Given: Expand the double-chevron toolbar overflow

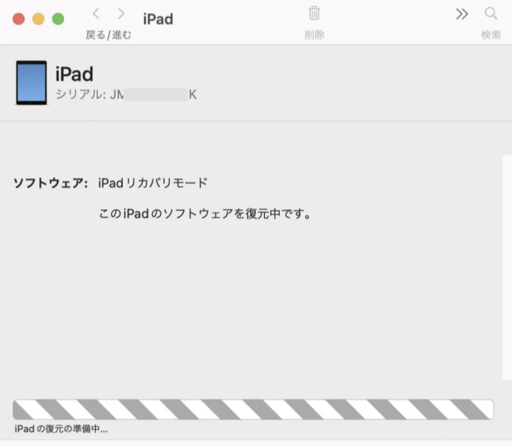Looking at the screenshot, I should (462, 13).
